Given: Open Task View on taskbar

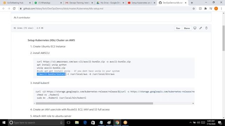Looking at the screenshot, I should (69, 122).
